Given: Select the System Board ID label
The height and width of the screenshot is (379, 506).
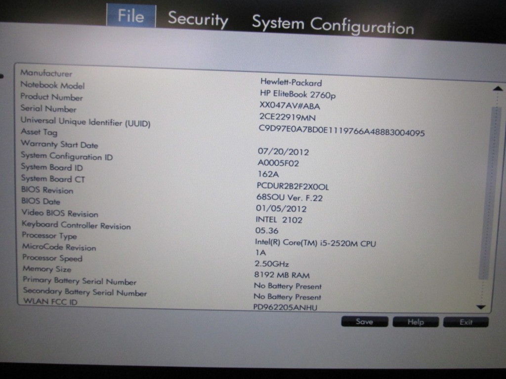Looking at the screenshot, I should pos(52,167).
